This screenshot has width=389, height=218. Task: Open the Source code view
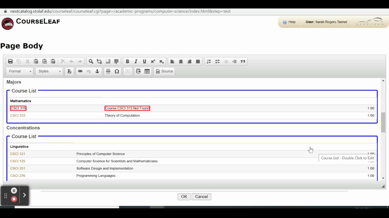coord(164,71)
